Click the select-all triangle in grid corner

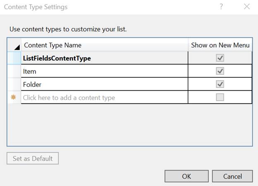click(16, 47)
